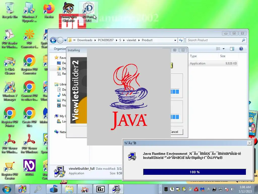Click the Malwarebytes tray icon
258x194 pixels.
(202, 189)
